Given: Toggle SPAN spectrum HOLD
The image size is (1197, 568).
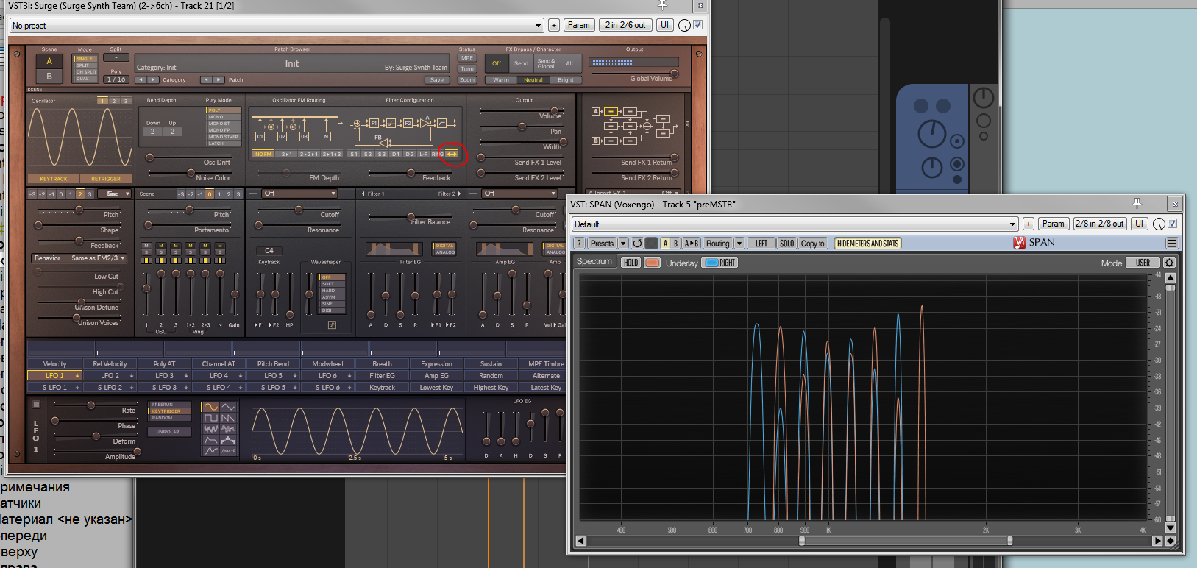Looking at the screenshot, I should tap(631, 263).
